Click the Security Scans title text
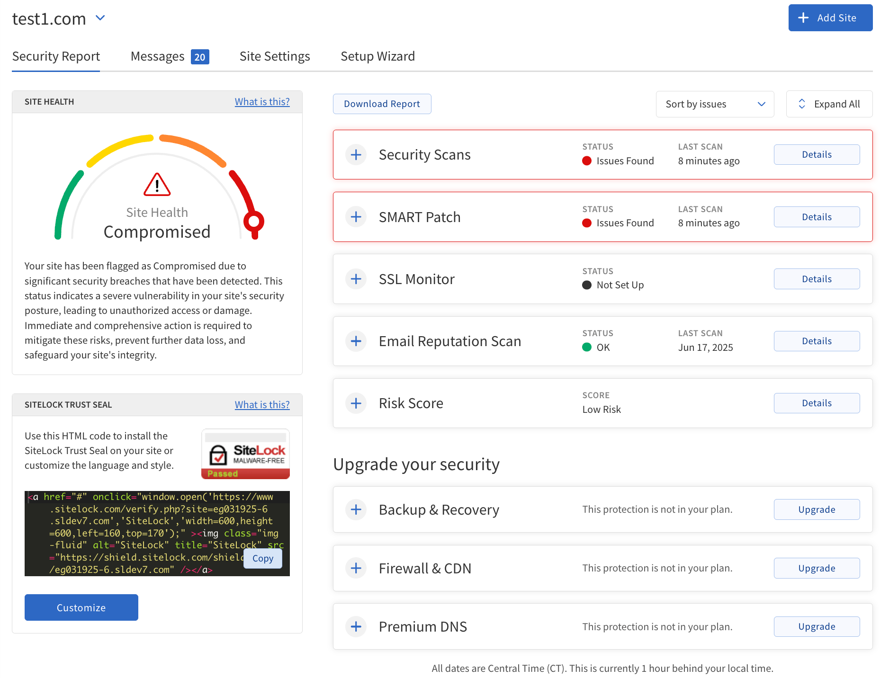The image size is (880, 678). (x=425, y=155)
